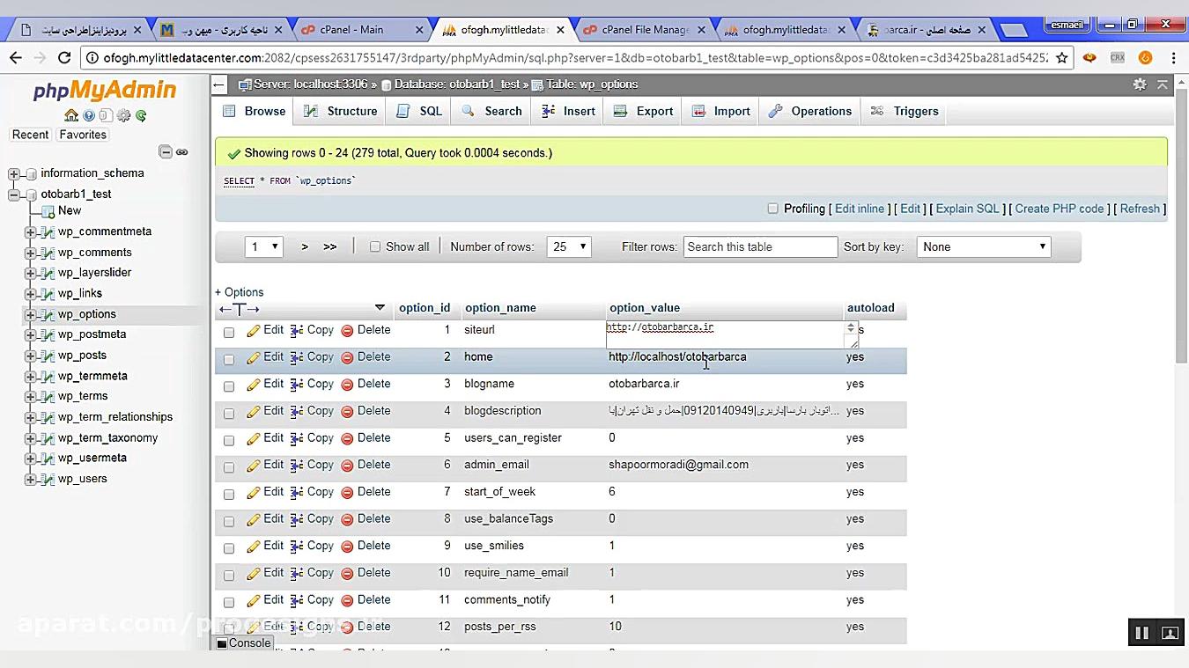Open the page settings gear at top right
This screenshot has height=668, width=1189.
click(x=1140, y=84)
